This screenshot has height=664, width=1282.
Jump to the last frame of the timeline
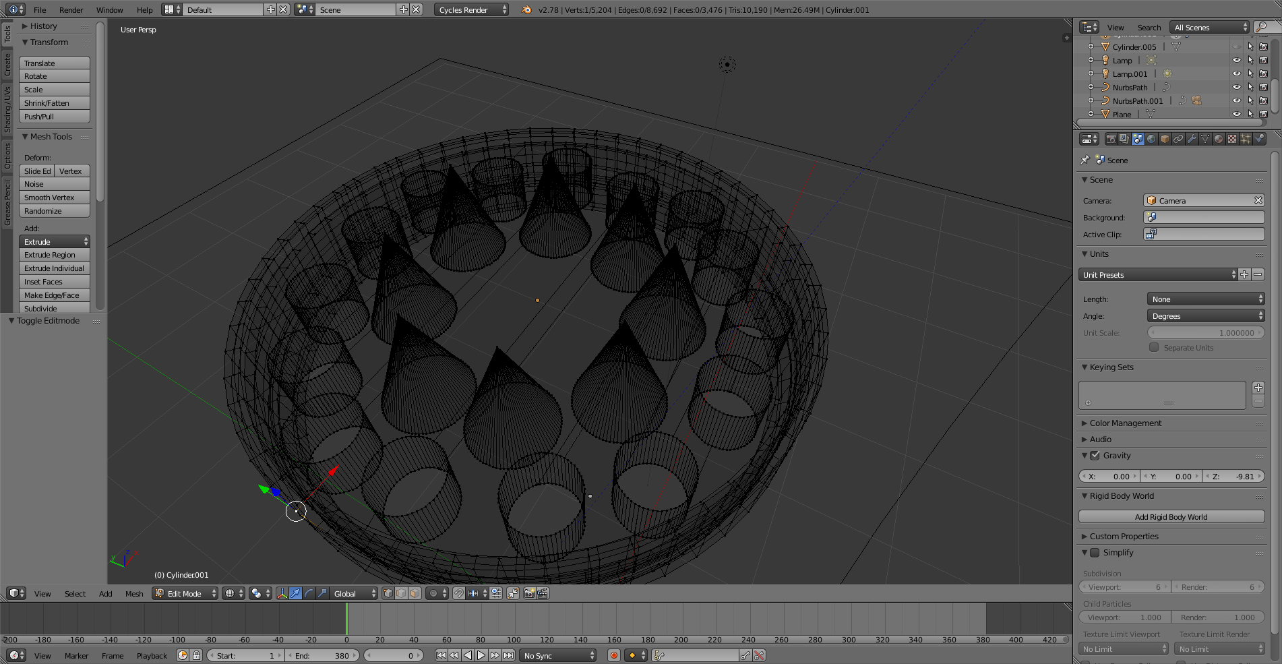coord(508,655)
